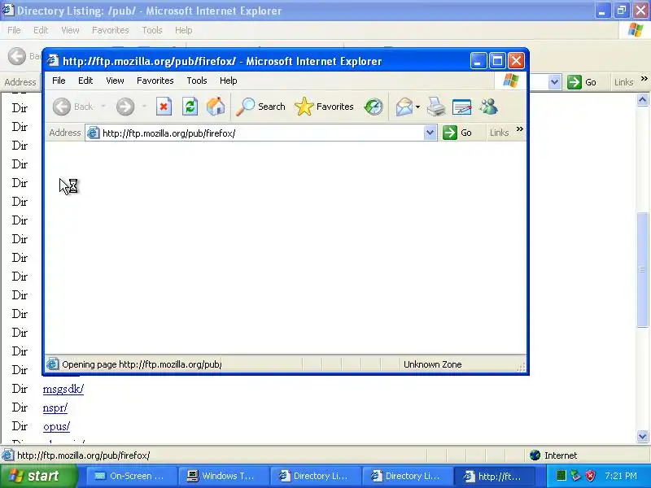Click the Go button in the background window

[x=582, y=82]
